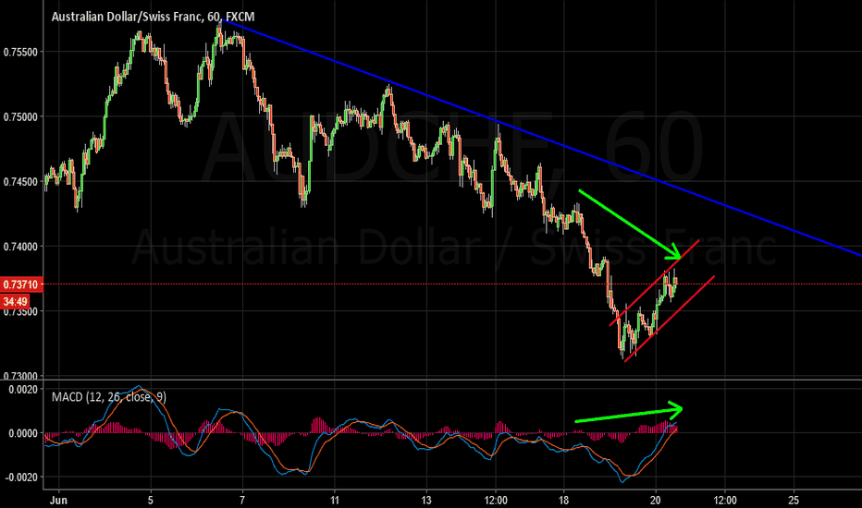Click the Australian Dollar/Swiss Franc chart title
Screen dimensions: 862x508
tap(153, 17)
